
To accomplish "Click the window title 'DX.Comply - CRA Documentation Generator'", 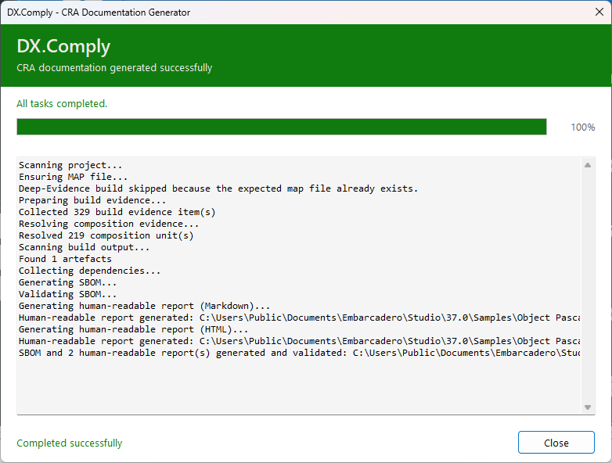I will pyautogui.click(x=99, y=13).
